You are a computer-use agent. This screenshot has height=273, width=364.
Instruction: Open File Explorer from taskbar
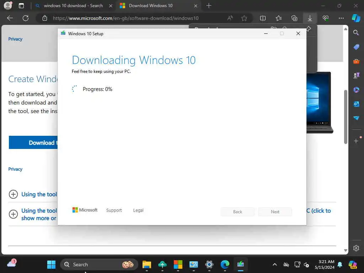tap(147, 264)
